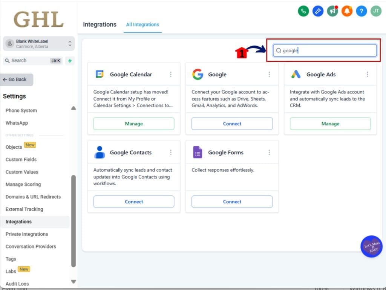Open Audit Logs settings
Viewport: 386px width, 290px height.
pyautogui.click(x=17, y=284)
